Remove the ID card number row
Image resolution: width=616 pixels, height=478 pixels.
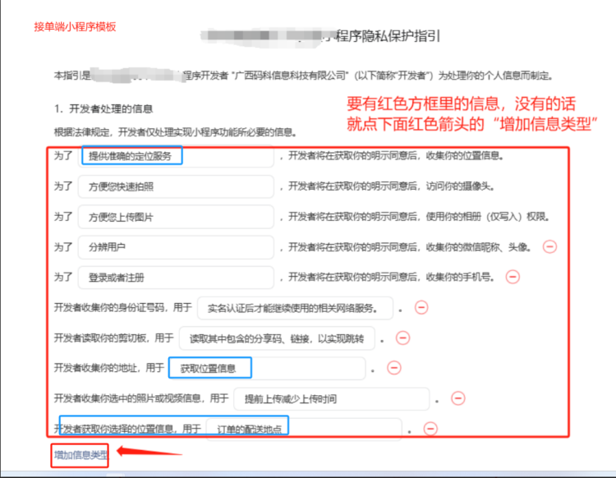pyautogui.click(x=421, y=307)
